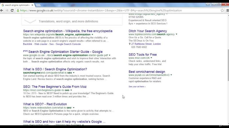Click the See your ad here link
Viewport: 229px width, 128px height.
click(x=137, y=86)
